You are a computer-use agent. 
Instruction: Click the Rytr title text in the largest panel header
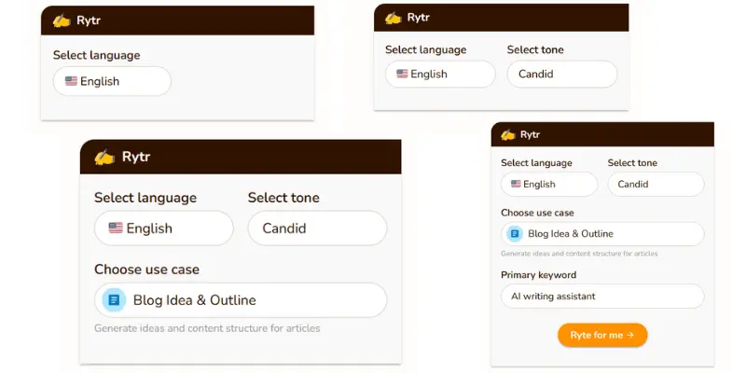click(x=136, y=157)
